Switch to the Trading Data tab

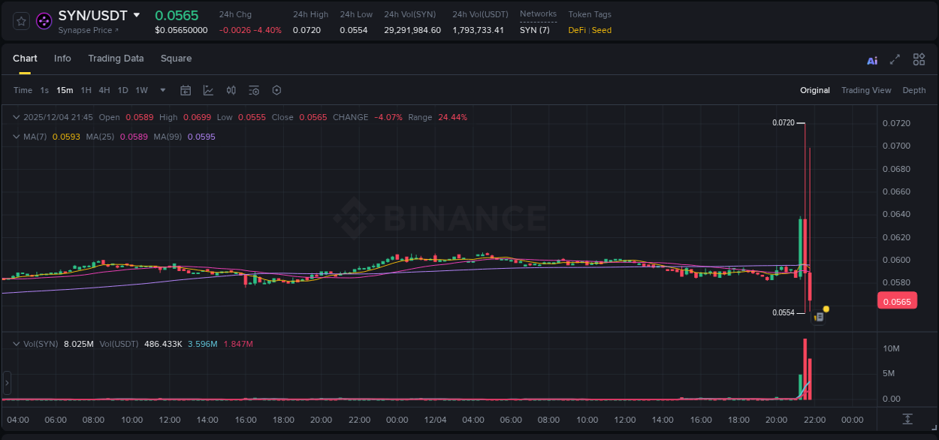pos(116,58)
